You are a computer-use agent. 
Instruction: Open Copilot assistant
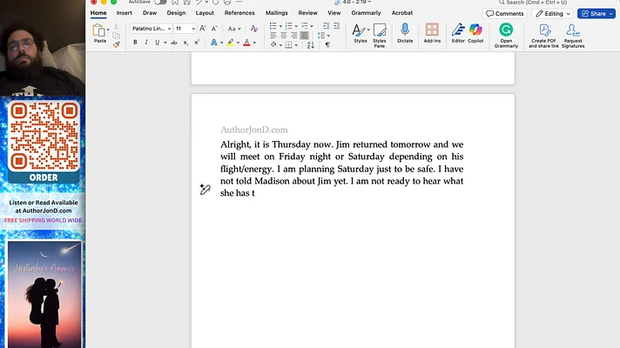point(475,33)
